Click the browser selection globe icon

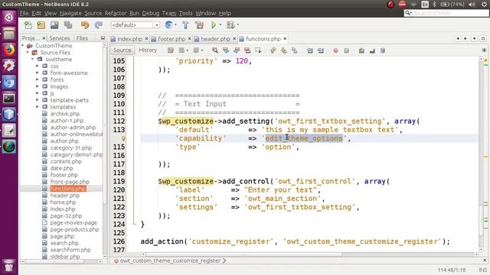click(168, 25)
